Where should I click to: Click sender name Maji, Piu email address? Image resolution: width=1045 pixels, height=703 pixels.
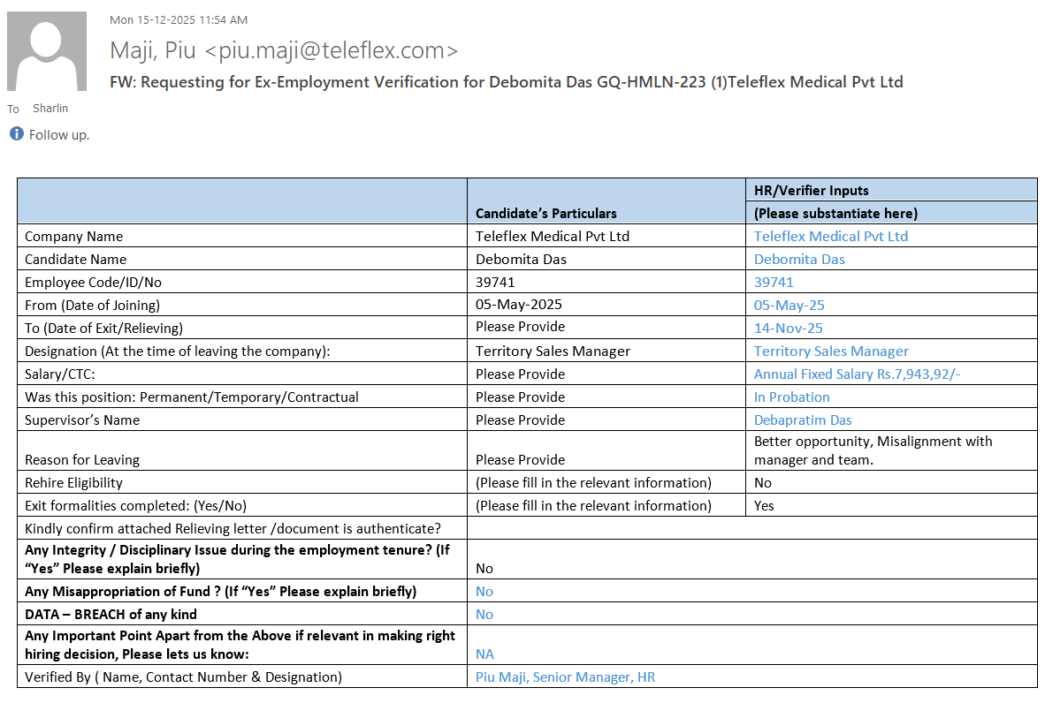(284, 50)
